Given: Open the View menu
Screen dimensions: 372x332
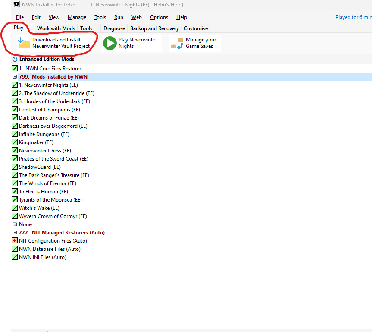Looking at the screenshot, I should click(54, 17).
